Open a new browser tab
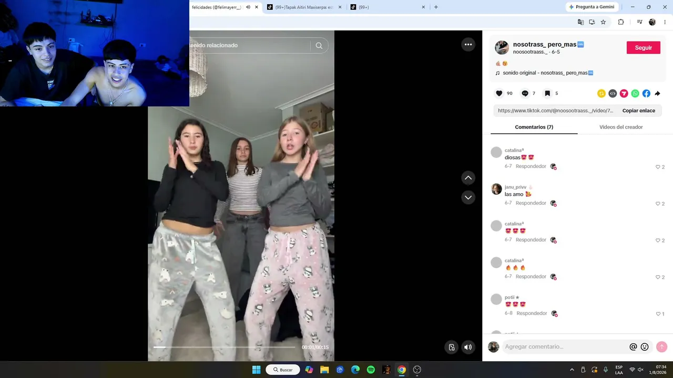Viewport: 673px width, 378px height. (436, 7)
